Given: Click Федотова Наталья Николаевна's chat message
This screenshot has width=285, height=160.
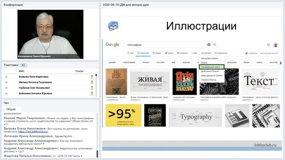Looking at the screenshot, I should 43,156.
